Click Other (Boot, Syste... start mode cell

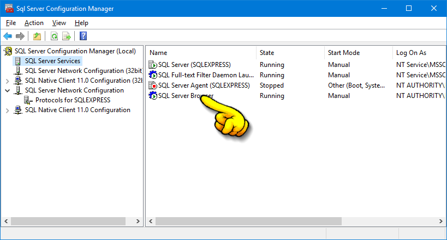click(x=356, y=85)
